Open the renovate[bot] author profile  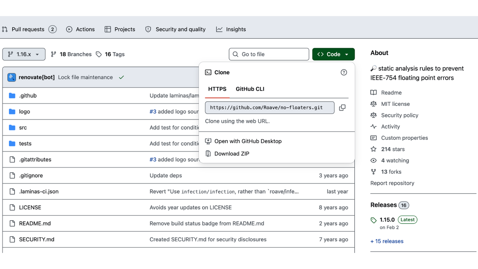[x=37, y=77]
